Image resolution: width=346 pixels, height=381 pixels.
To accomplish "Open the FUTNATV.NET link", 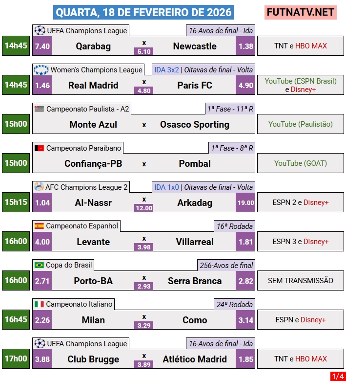I will click(300, 12).
